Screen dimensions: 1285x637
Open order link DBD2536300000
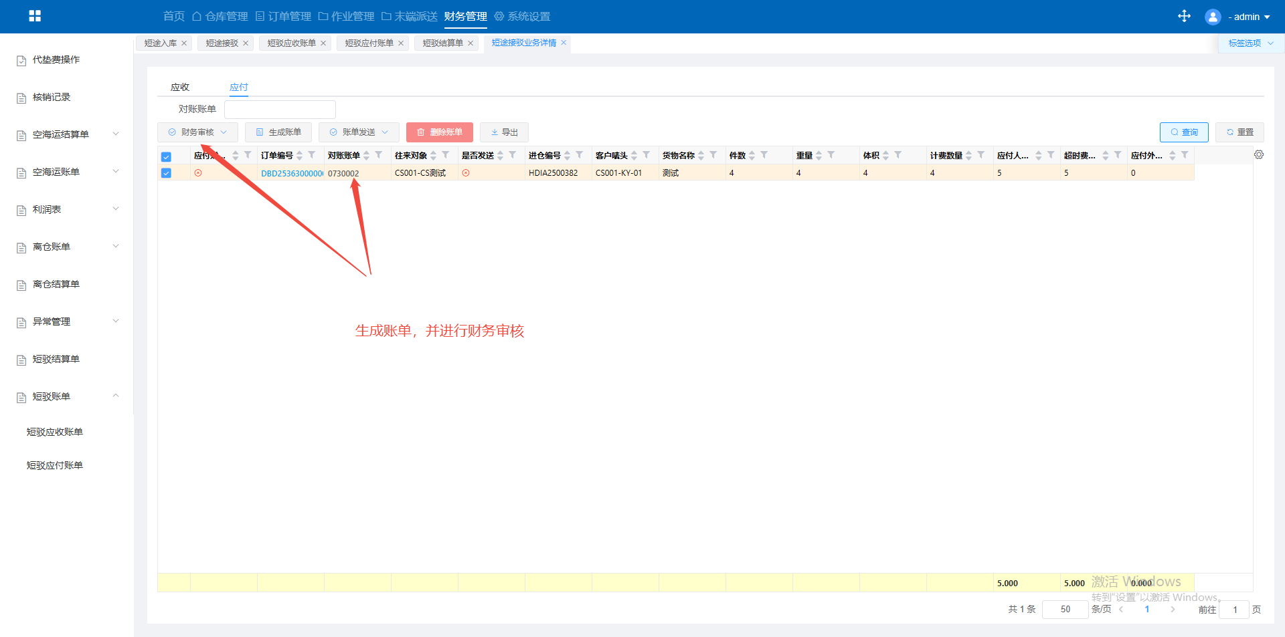click(292, 173)
